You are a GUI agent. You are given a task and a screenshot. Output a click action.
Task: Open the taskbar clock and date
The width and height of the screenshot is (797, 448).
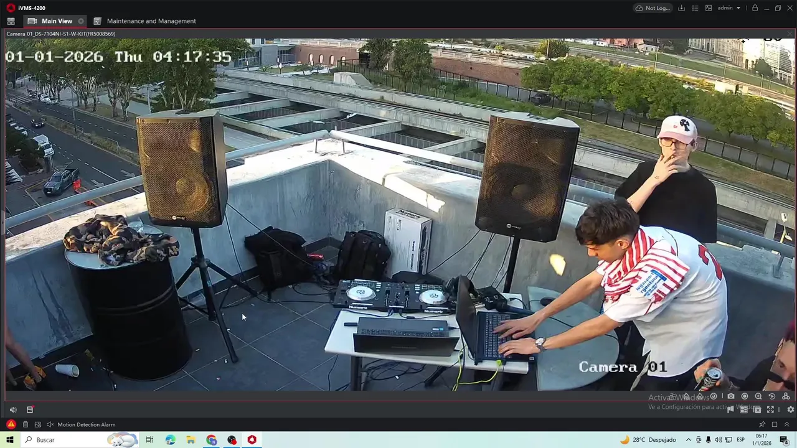pos(762,440)
